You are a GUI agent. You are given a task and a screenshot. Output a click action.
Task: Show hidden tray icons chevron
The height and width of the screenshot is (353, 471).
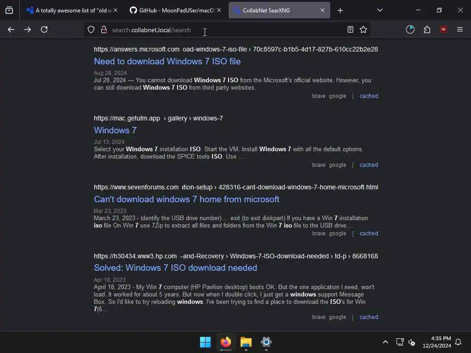point(385,342)
